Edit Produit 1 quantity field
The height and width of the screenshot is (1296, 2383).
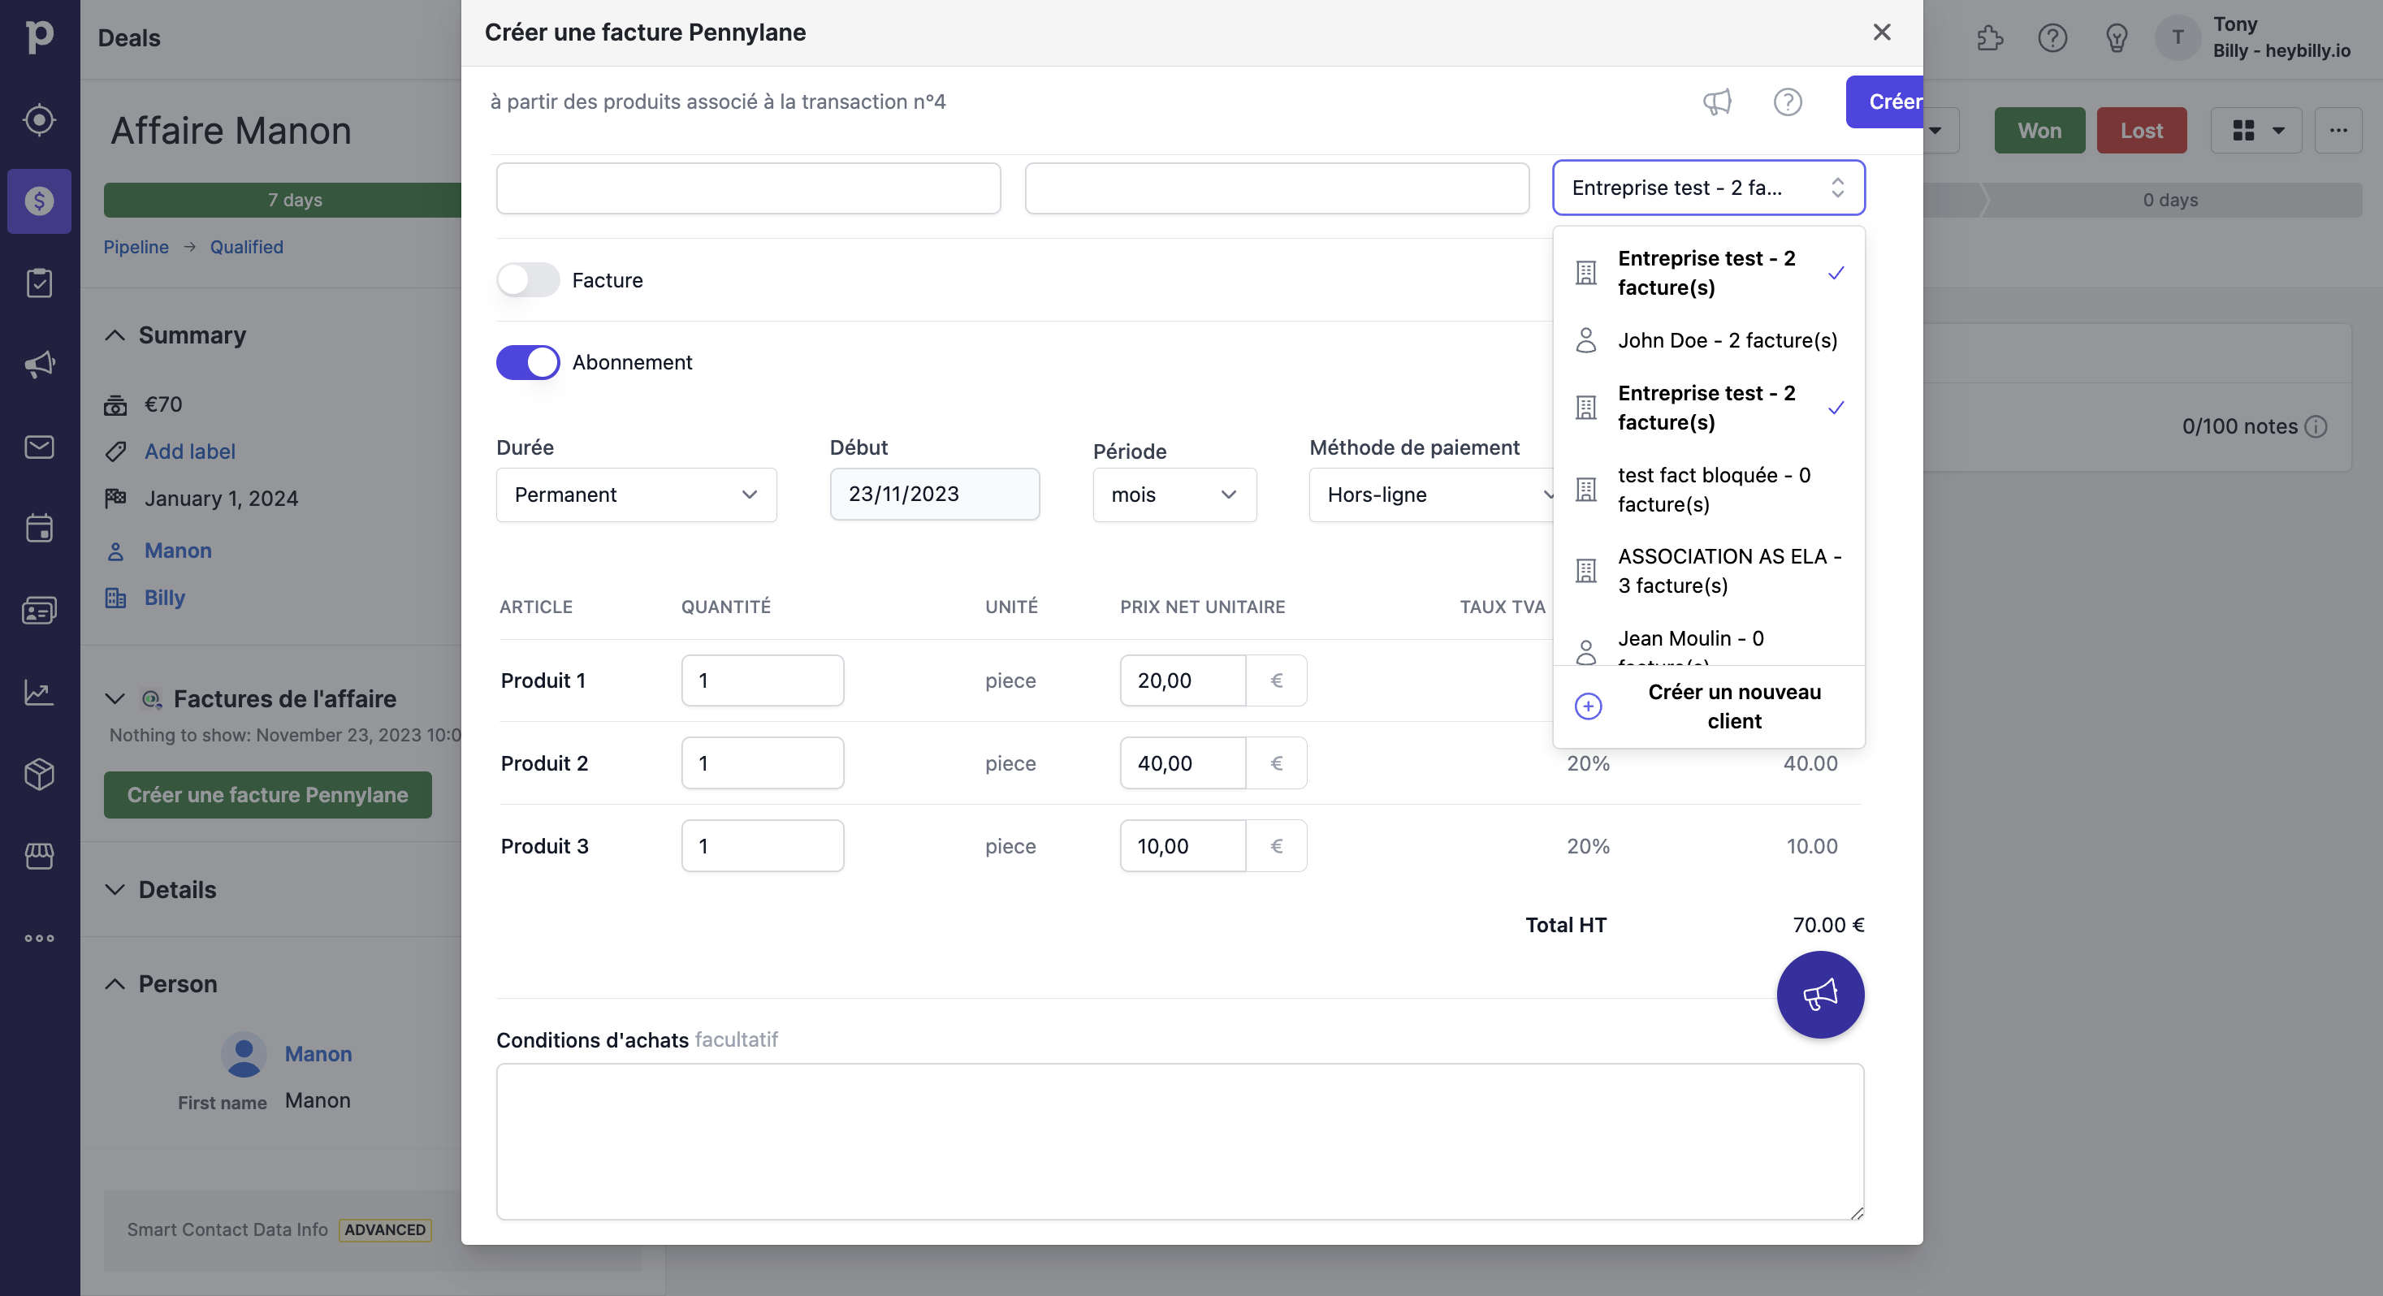[x=763, y=680]
